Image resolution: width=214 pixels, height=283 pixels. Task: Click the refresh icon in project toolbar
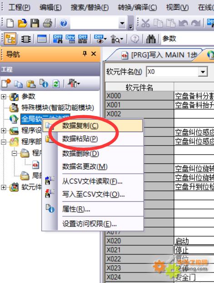point(56,84)
